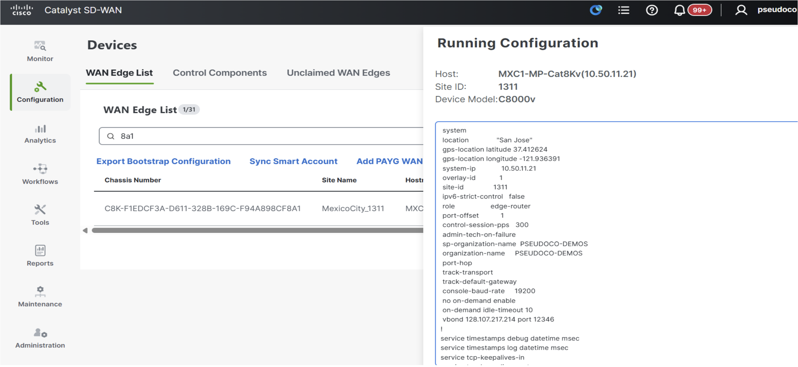Viewport: 798px width, 367px height.
Task: Click the vbond 128.107.217.214 config line
Action: tap(498, 319)
